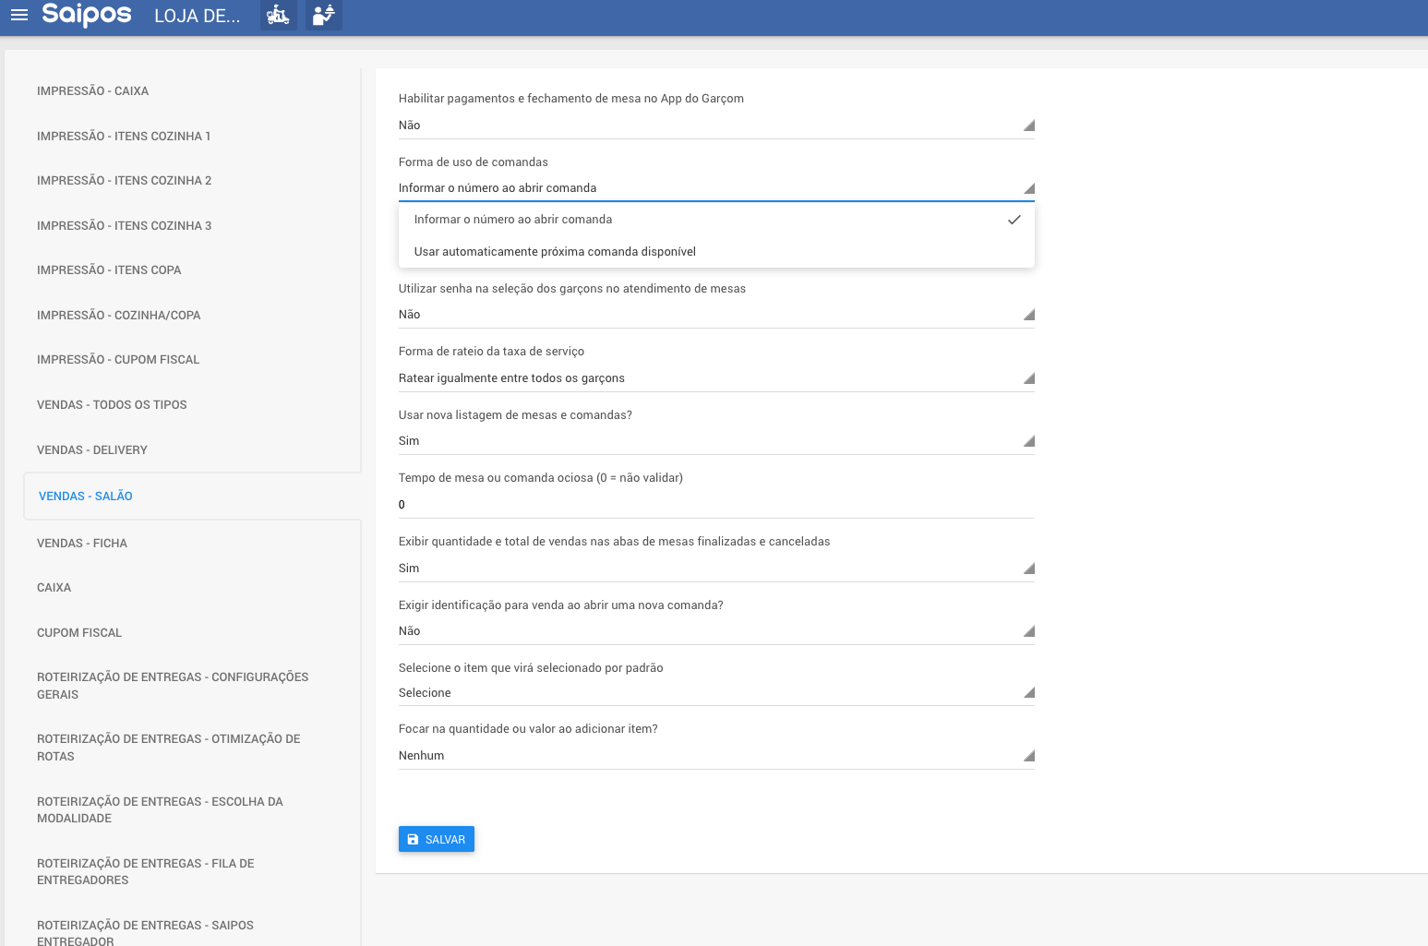This screenshot has width=1428, height=946.
Task: Select 'Informar o número ao abrir comanda' option
Action: [x=513, y=220]
